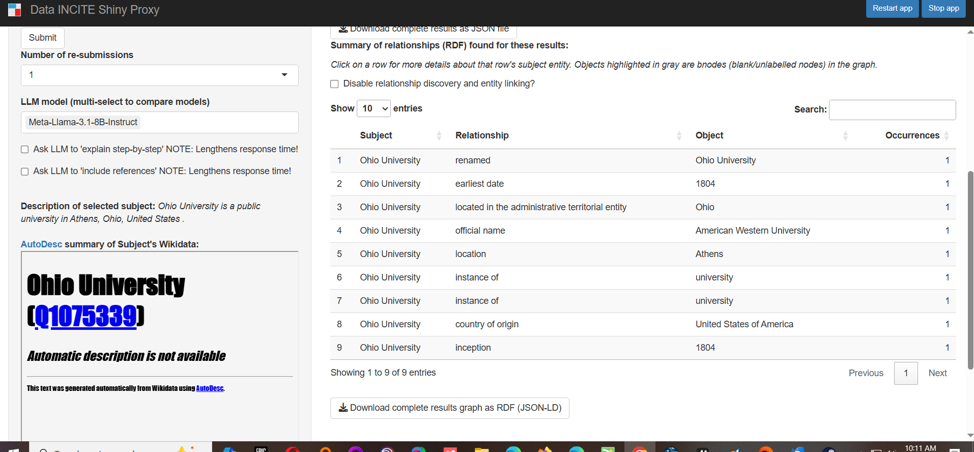Click Restart app button
This screenshot has height=452, width=974.
(x=893, y=8)
